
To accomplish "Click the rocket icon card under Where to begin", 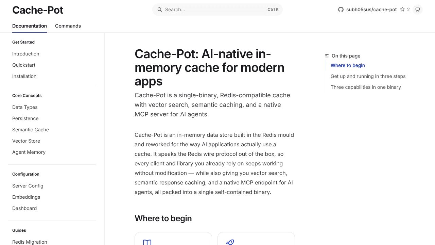I will (256, 239).
